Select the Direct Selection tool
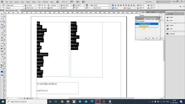 point(2,17)
